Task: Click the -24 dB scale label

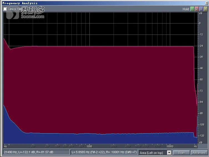Action: [x=201, y=46]
